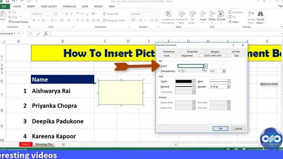Open Line Color dropdown in Format Comment
283x159 pixels.
(x=194, y=81)
